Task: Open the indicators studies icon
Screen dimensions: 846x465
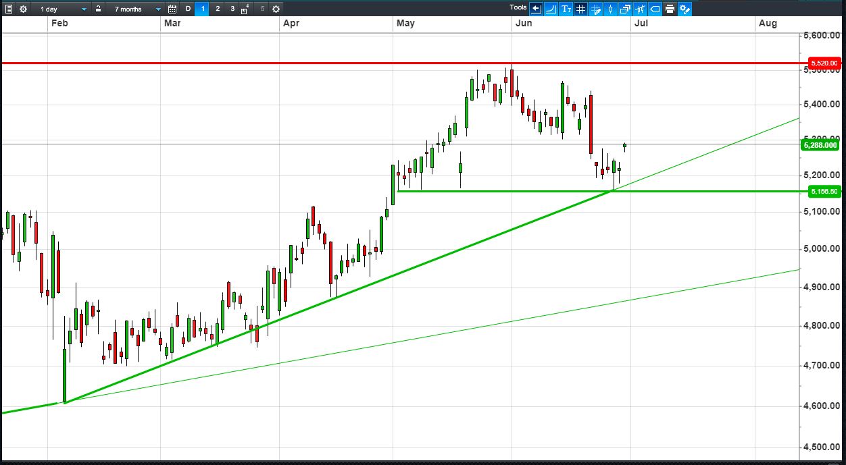Action: coord(640,9)
